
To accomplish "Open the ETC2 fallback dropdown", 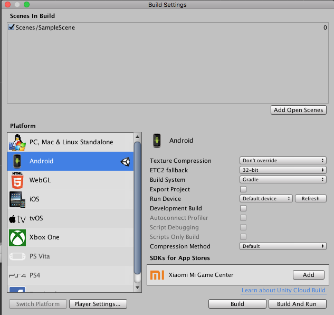I will pyautogui.click(x=283, y=170).
